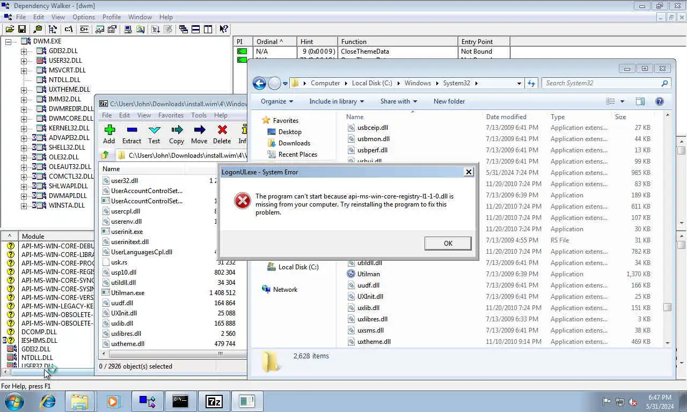Expand the GDI32.DLL tree node
This screenshot has height=412, width=687.
pyautogui.click(x=24, y=51)
